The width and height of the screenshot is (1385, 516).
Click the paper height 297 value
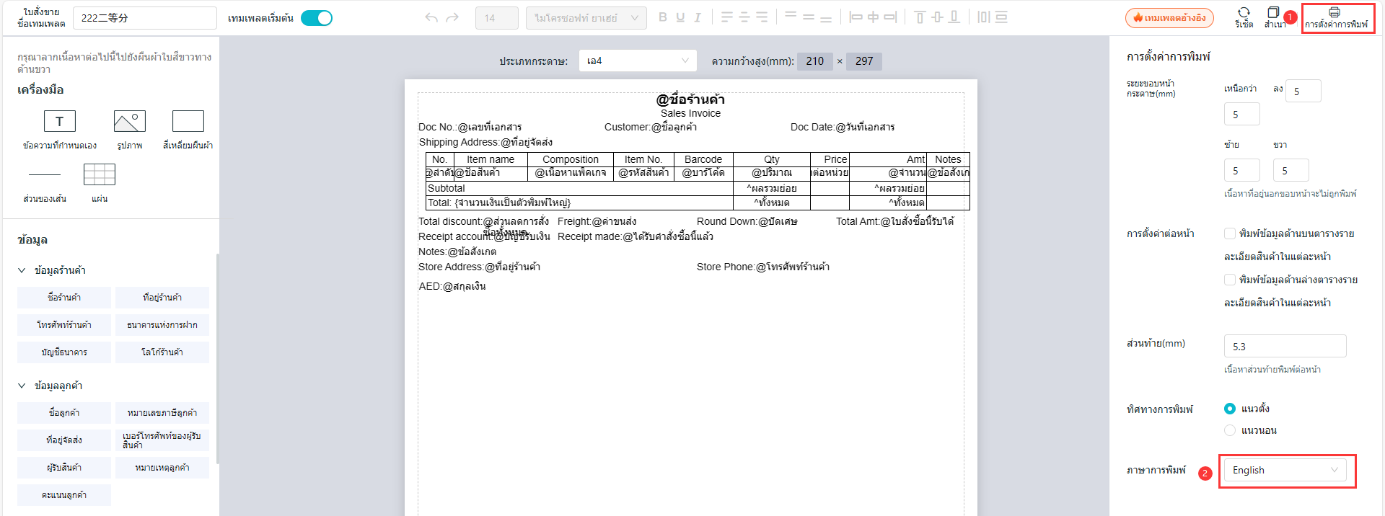[x=864, y=61]
